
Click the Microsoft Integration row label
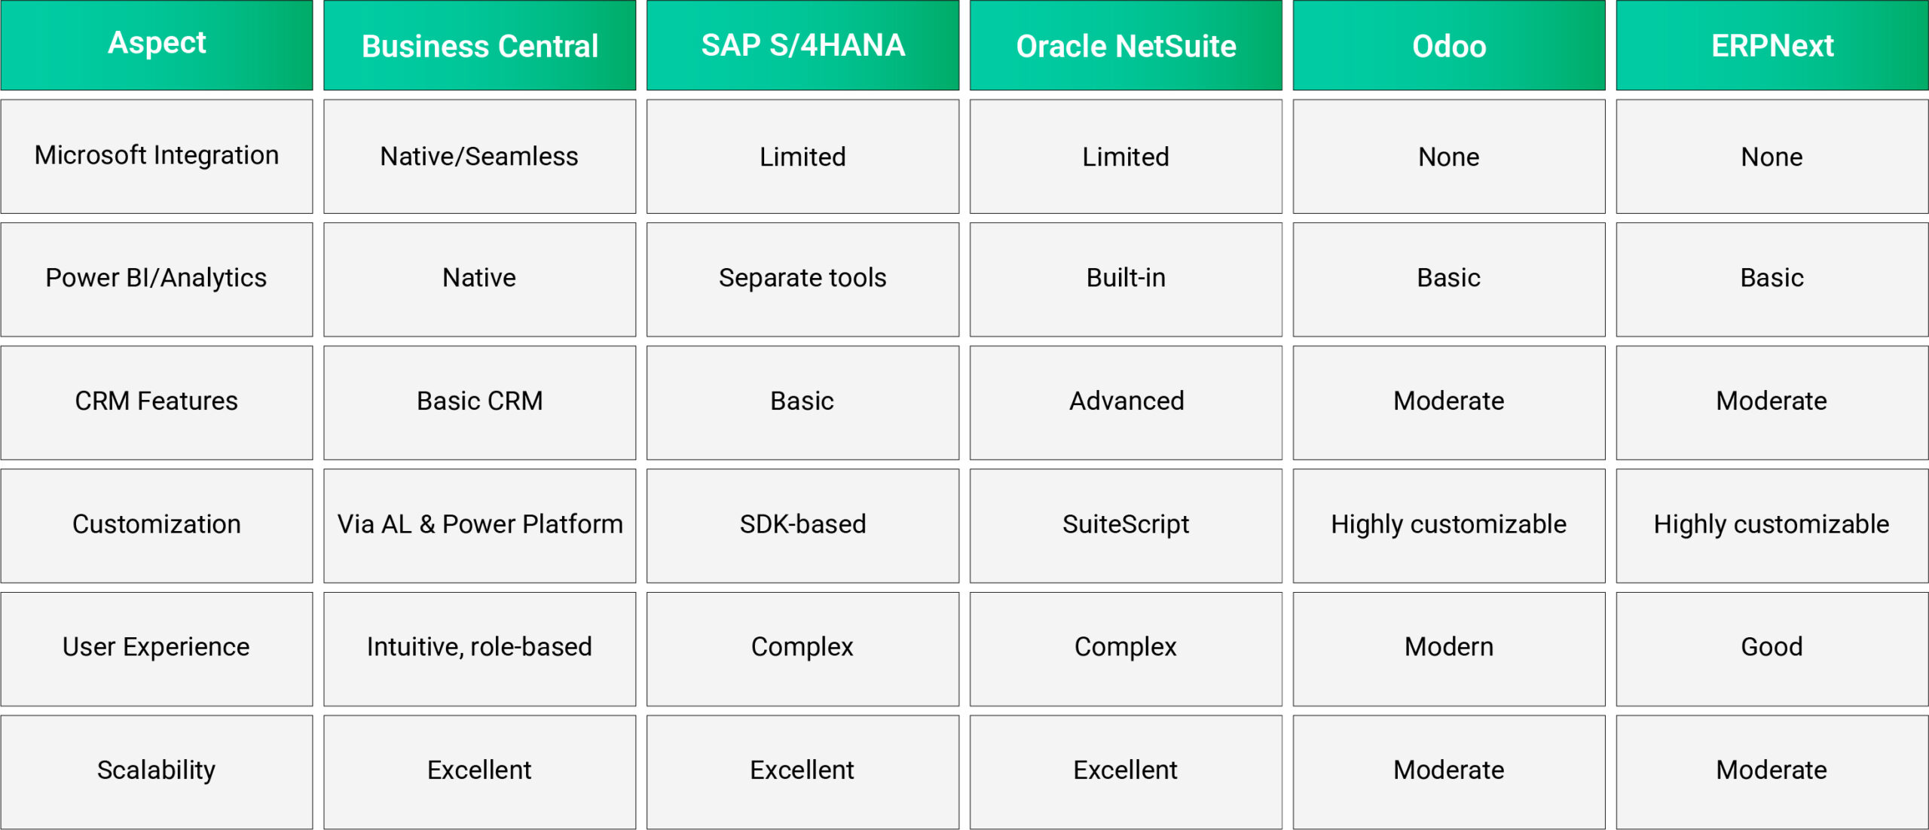coord(157,156)
